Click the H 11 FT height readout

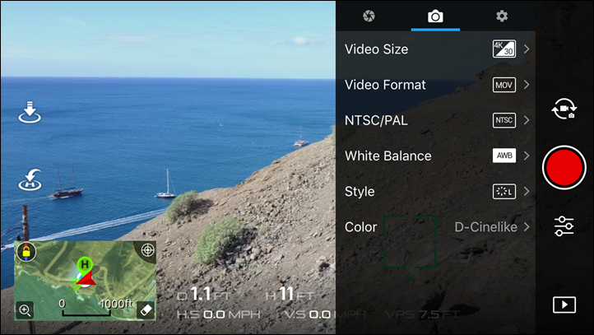(x=290, y=295)
